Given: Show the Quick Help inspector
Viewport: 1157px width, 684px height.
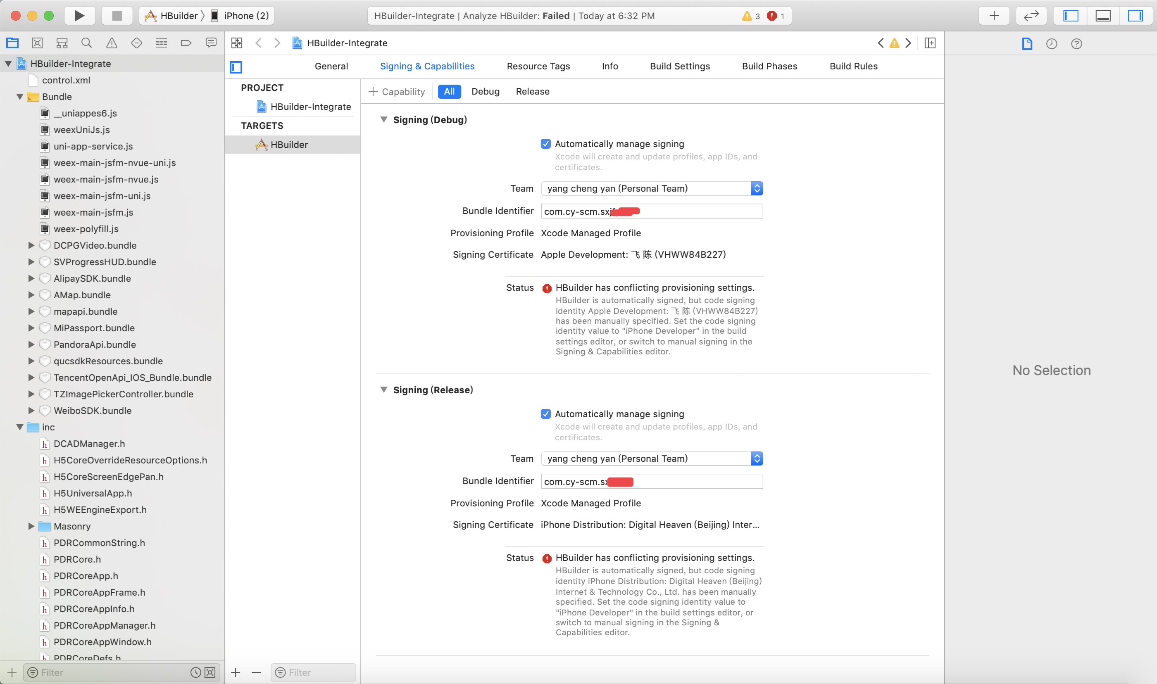Looking at the screenshot, I should (1076, 44).
